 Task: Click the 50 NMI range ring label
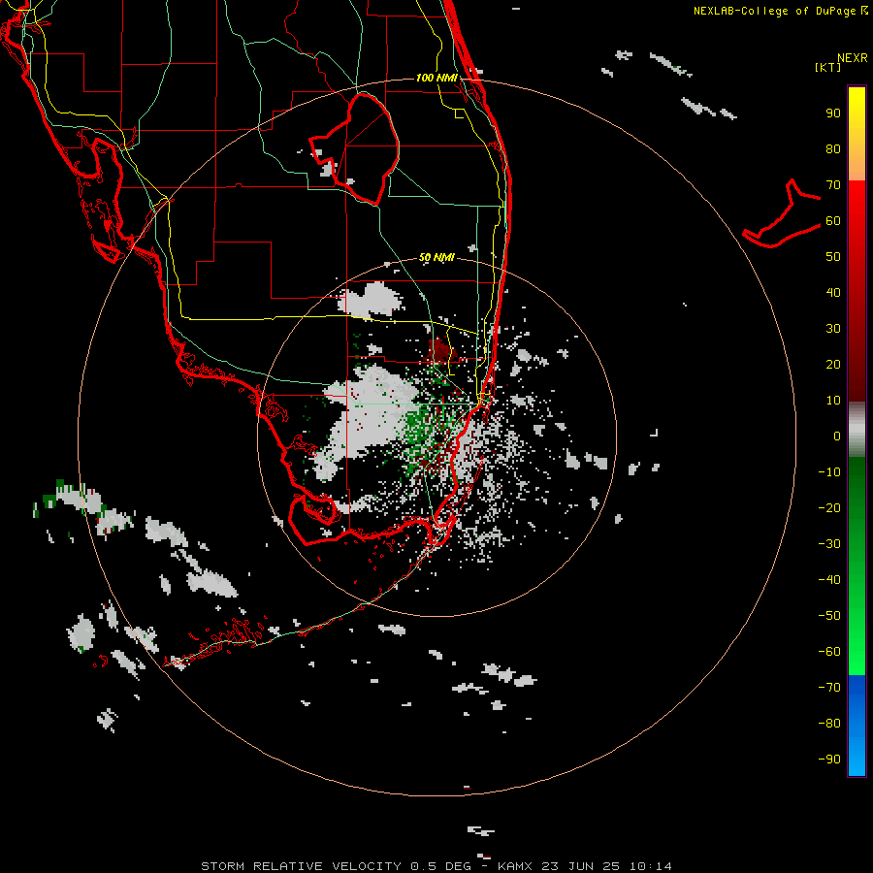[436, 258]
